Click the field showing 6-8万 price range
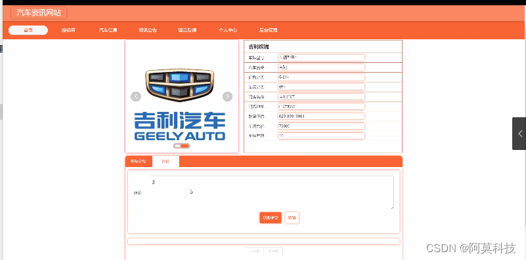This screenshot has height=260, width=526. coord(321,77)
